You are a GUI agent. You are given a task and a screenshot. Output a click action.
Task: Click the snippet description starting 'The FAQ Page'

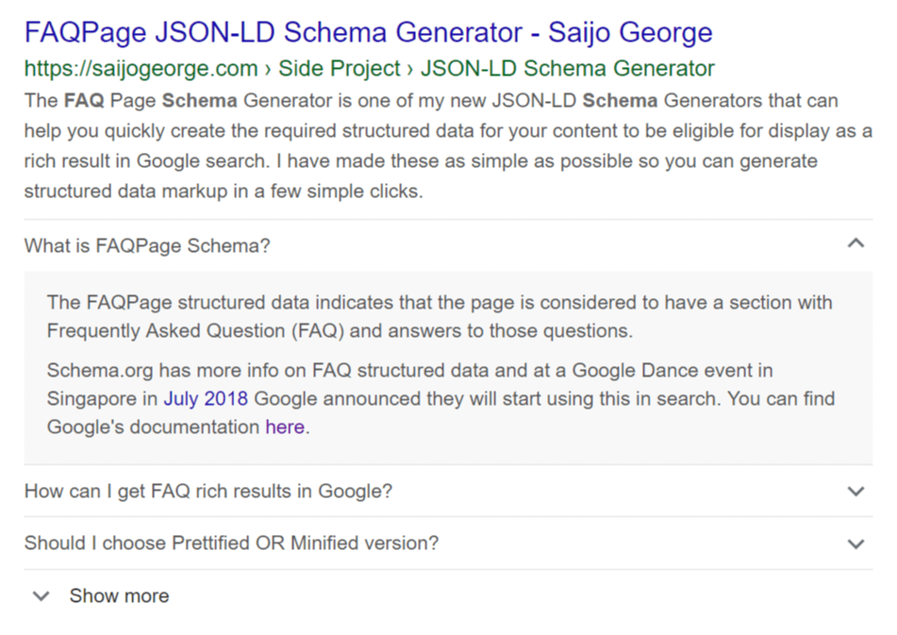click(x=448, y=146)
